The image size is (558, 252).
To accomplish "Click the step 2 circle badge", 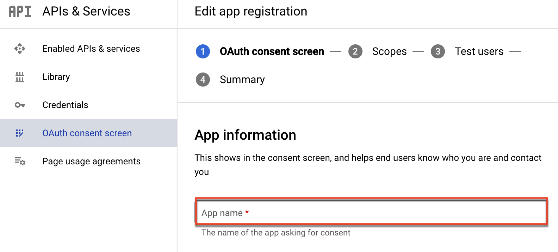I will tap(355, 51).
